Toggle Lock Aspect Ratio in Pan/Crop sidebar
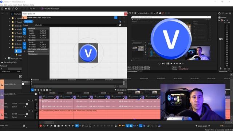This screenshot has width=233, height=131. pyautogui.click(x=24, y=44)
